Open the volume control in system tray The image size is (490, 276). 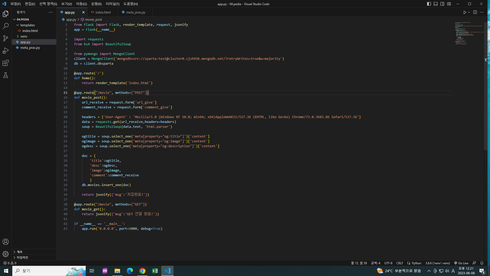pyautogui.click(x=447, y=271)
